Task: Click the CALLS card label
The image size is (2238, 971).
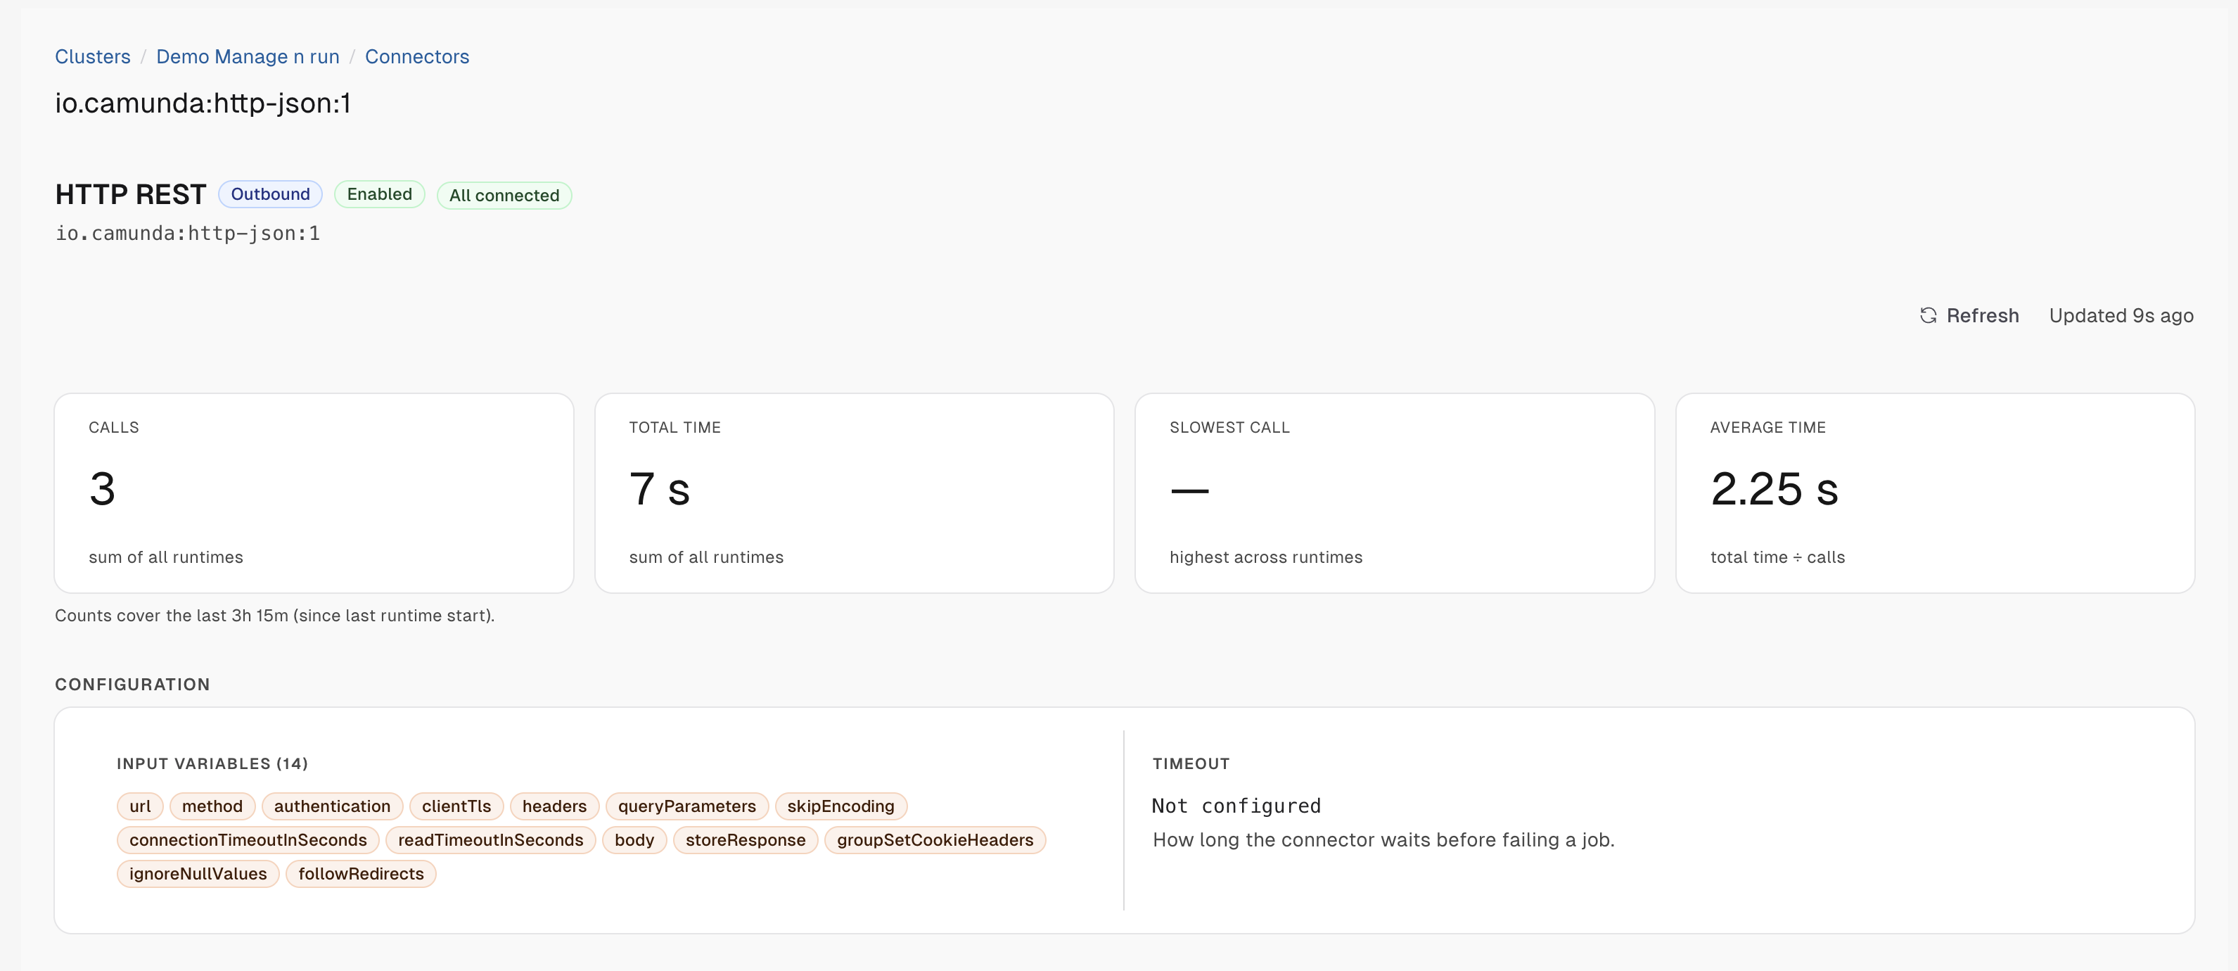Action: point(114,427)
